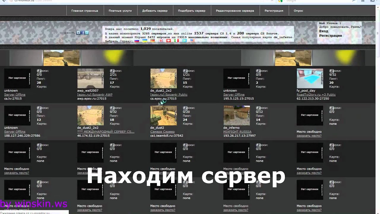Share via the Twitter icon

pos(87,33)
